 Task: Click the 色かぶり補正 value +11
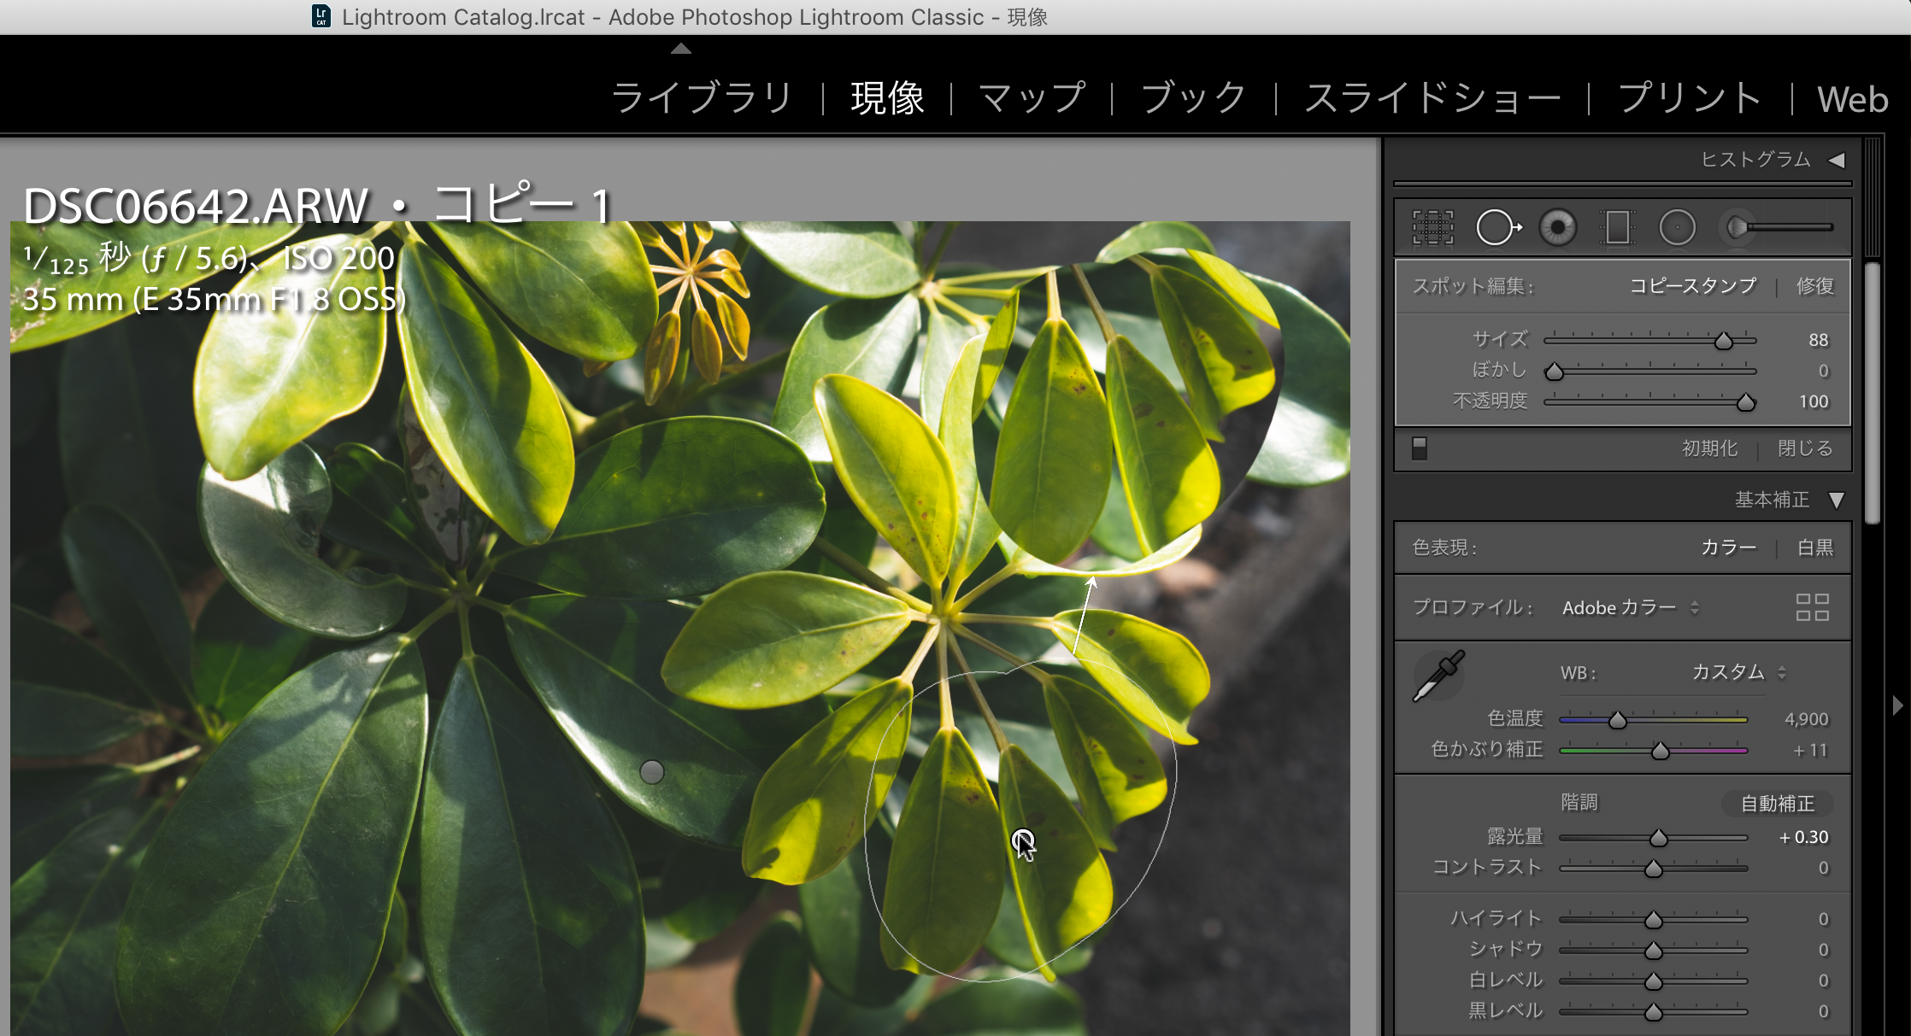[1809, 750]
